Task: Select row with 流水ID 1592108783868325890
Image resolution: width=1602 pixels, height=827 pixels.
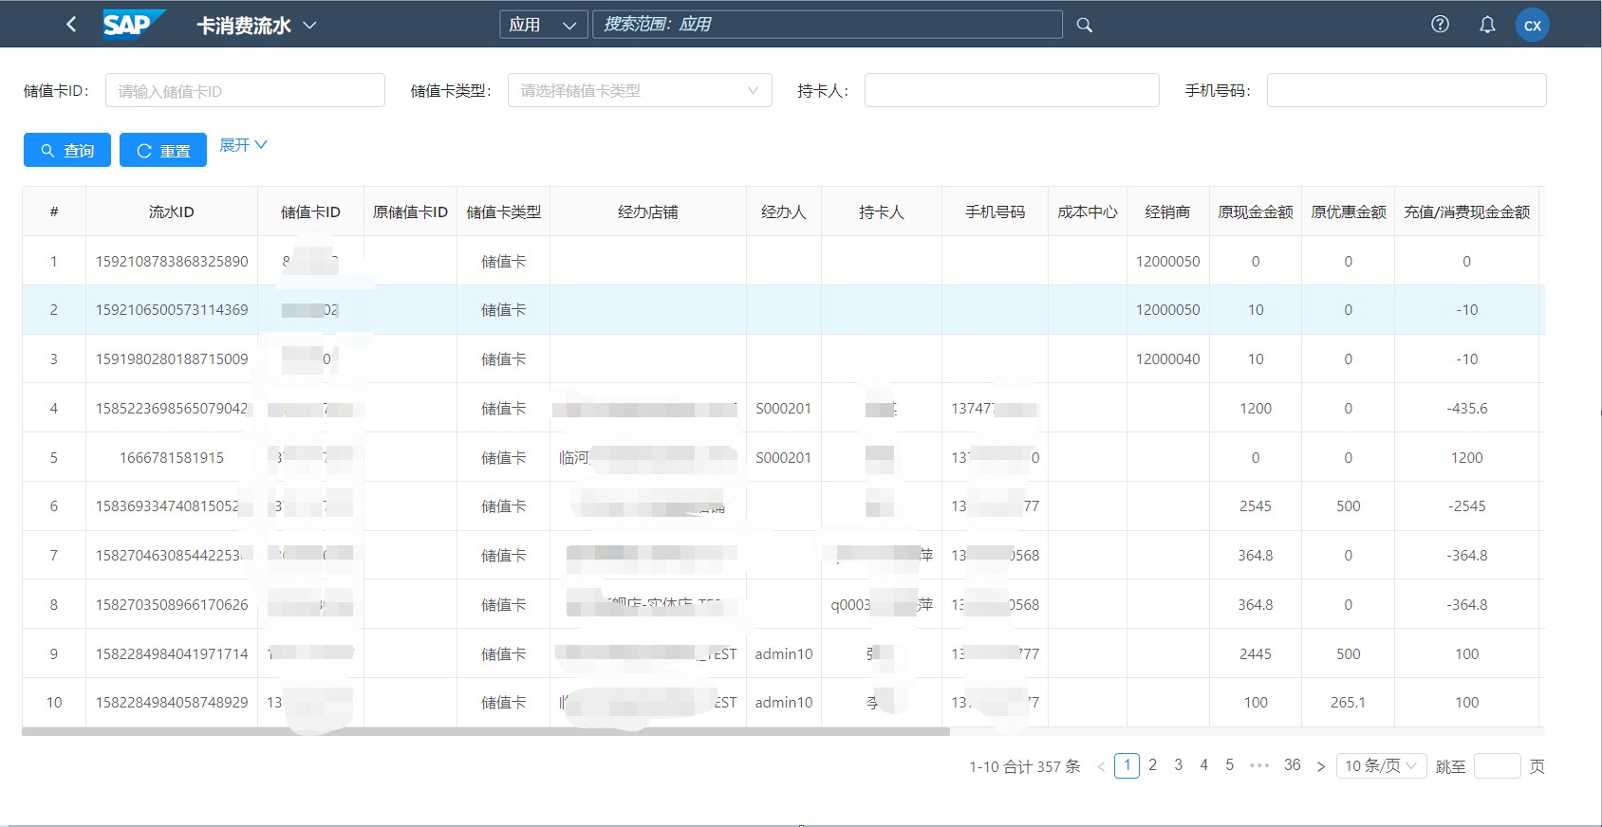Action: [x=783, y=261]
